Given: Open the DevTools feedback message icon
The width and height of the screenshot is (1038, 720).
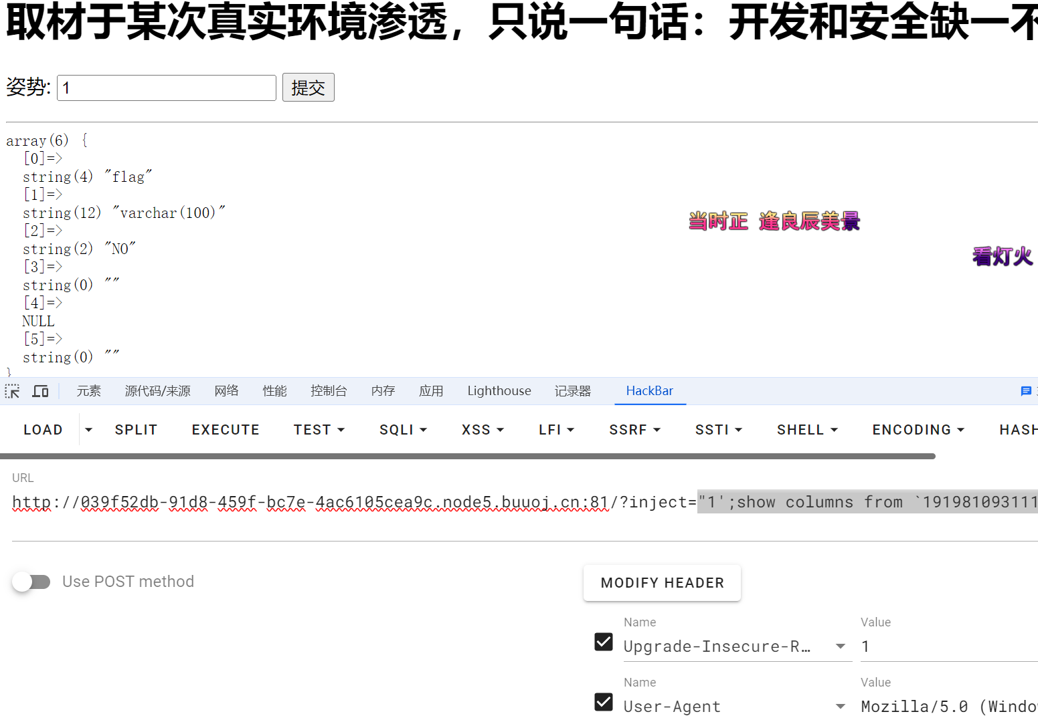Looking at the screenshot, I should [1025, 391].
